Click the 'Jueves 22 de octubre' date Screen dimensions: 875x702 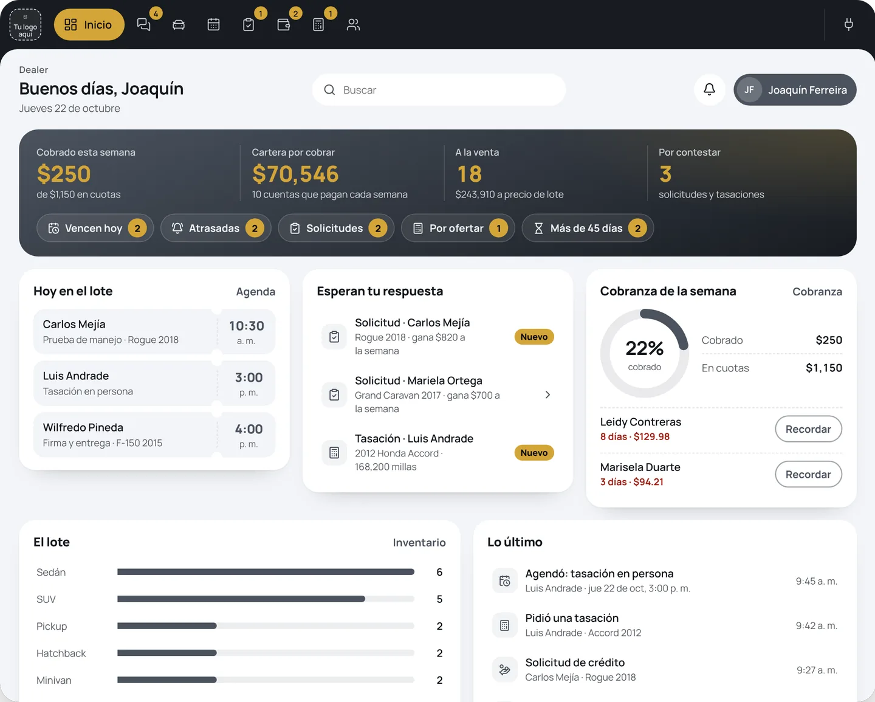pos(69,109)
